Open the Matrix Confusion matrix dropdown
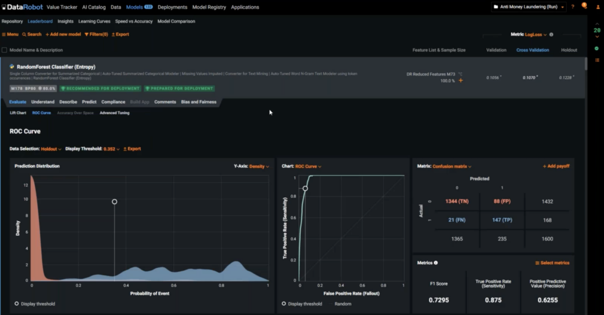The height and width of the screenshot is (315, 604). tap(452, 166)
